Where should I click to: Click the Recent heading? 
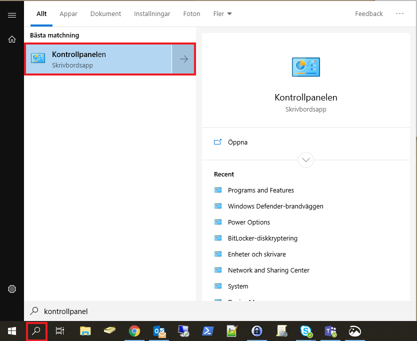(224, 174)
